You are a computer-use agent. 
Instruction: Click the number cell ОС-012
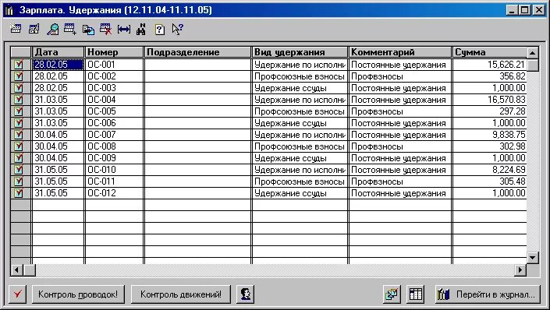(115, 192)
